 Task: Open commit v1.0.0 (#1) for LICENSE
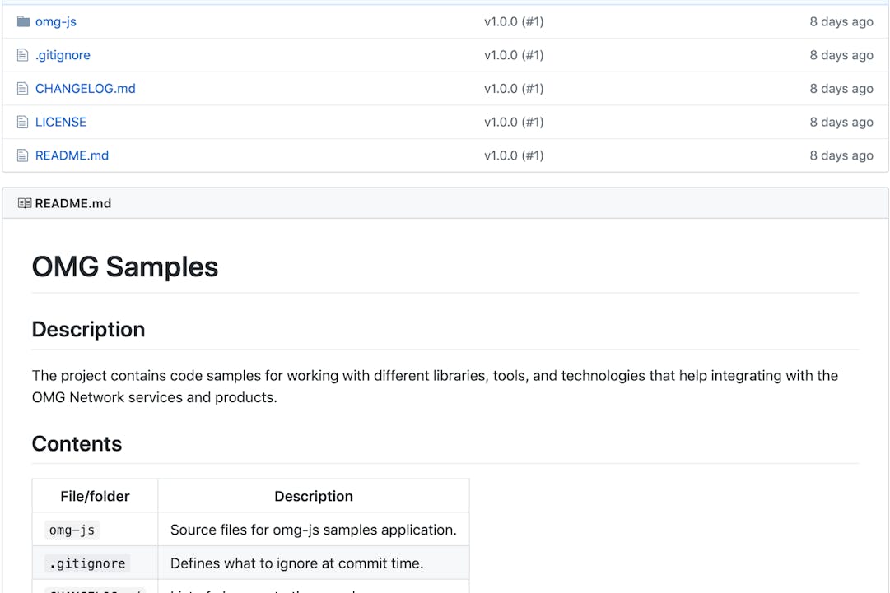514,122
